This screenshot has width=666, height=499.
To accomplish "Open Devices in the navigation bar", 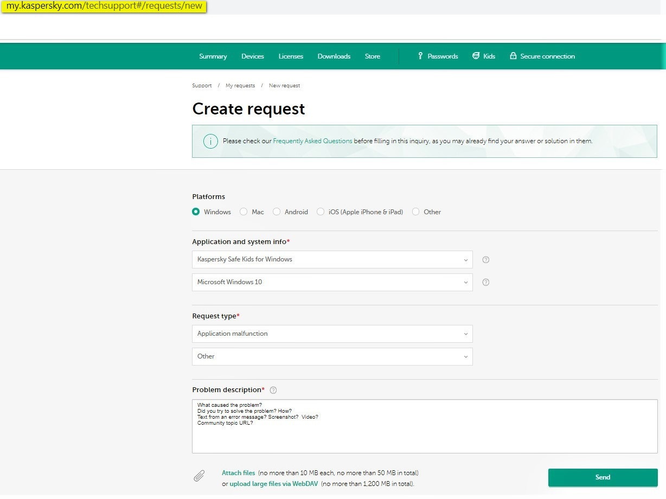I will click(x=253, y=56).
